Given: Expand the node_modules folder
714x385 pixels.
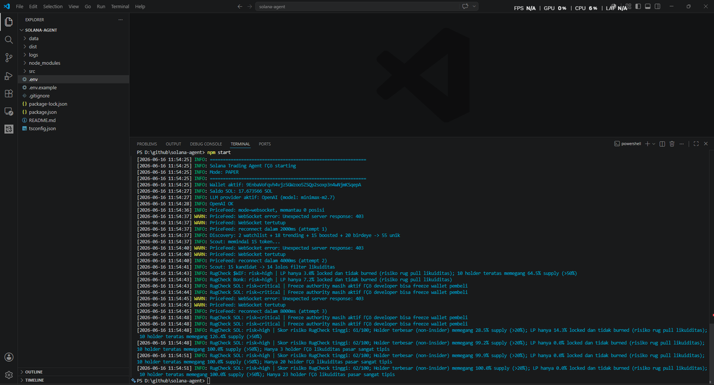Looking at the screenshot, I should click(74, 63).
